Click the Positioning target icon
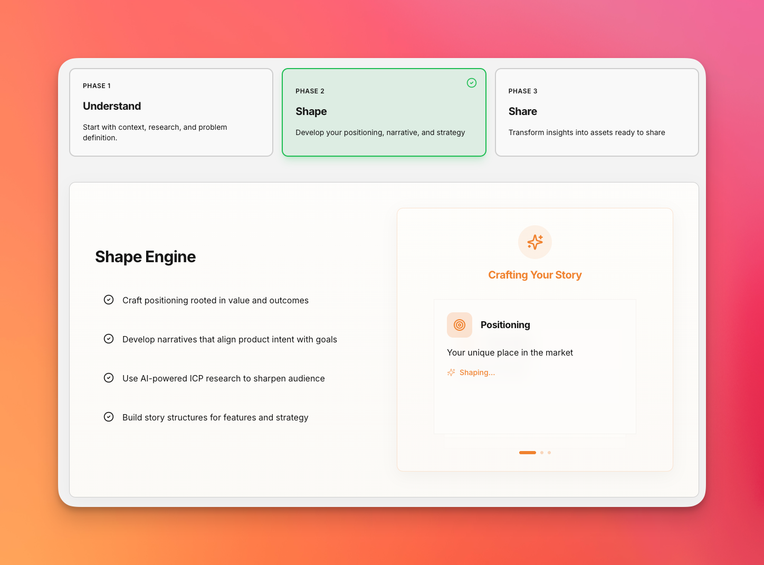Viewport: 764px width, 565px height. tap(459, 325)
